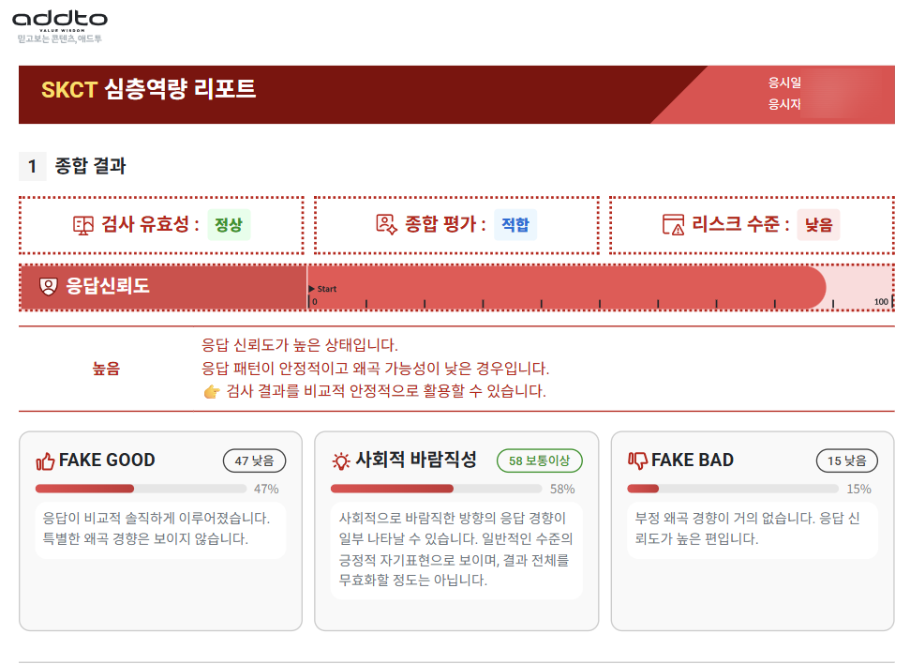
Task: Click '응답 신뢰도가 높은 상태입니다.' text
Action: click(300, 346)
